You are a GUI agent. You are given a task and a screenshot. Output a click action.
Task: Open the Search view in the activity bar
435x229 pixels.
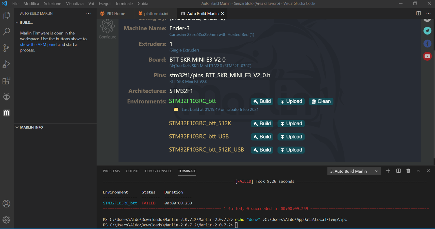(x=6, y=32)
